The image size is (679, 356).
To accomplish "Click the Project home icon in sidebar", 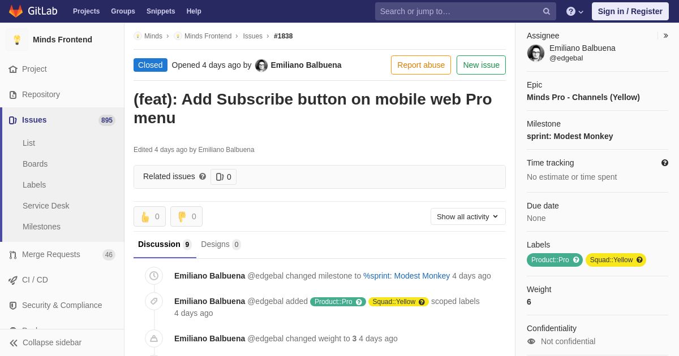I will [13, 69].
